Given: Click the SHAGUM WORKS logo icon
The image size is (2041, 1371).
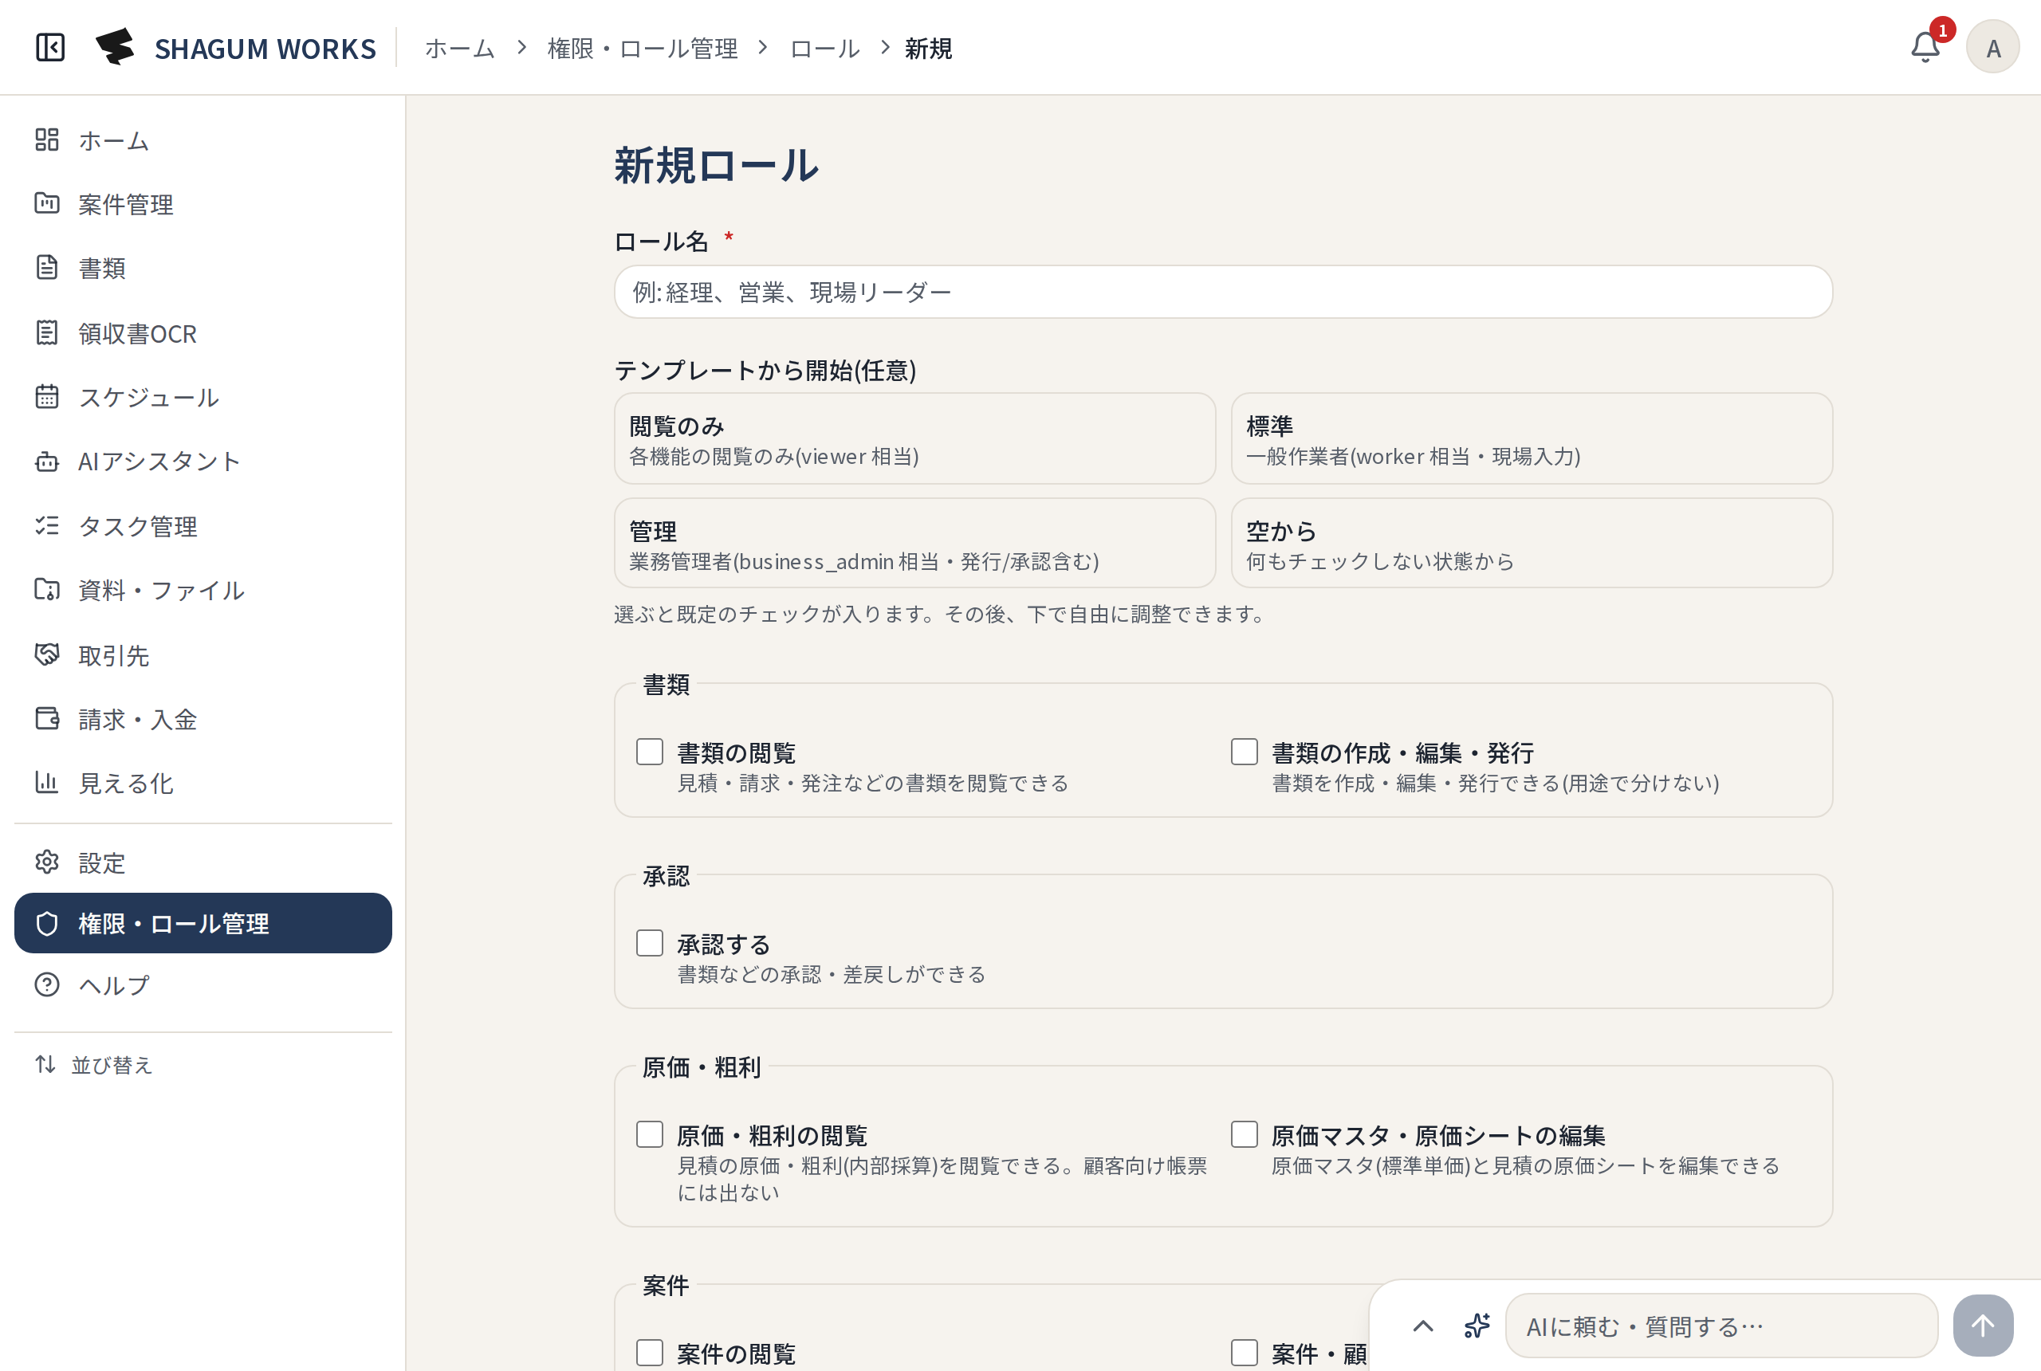Looking at the screenshot, I should 115,47.
